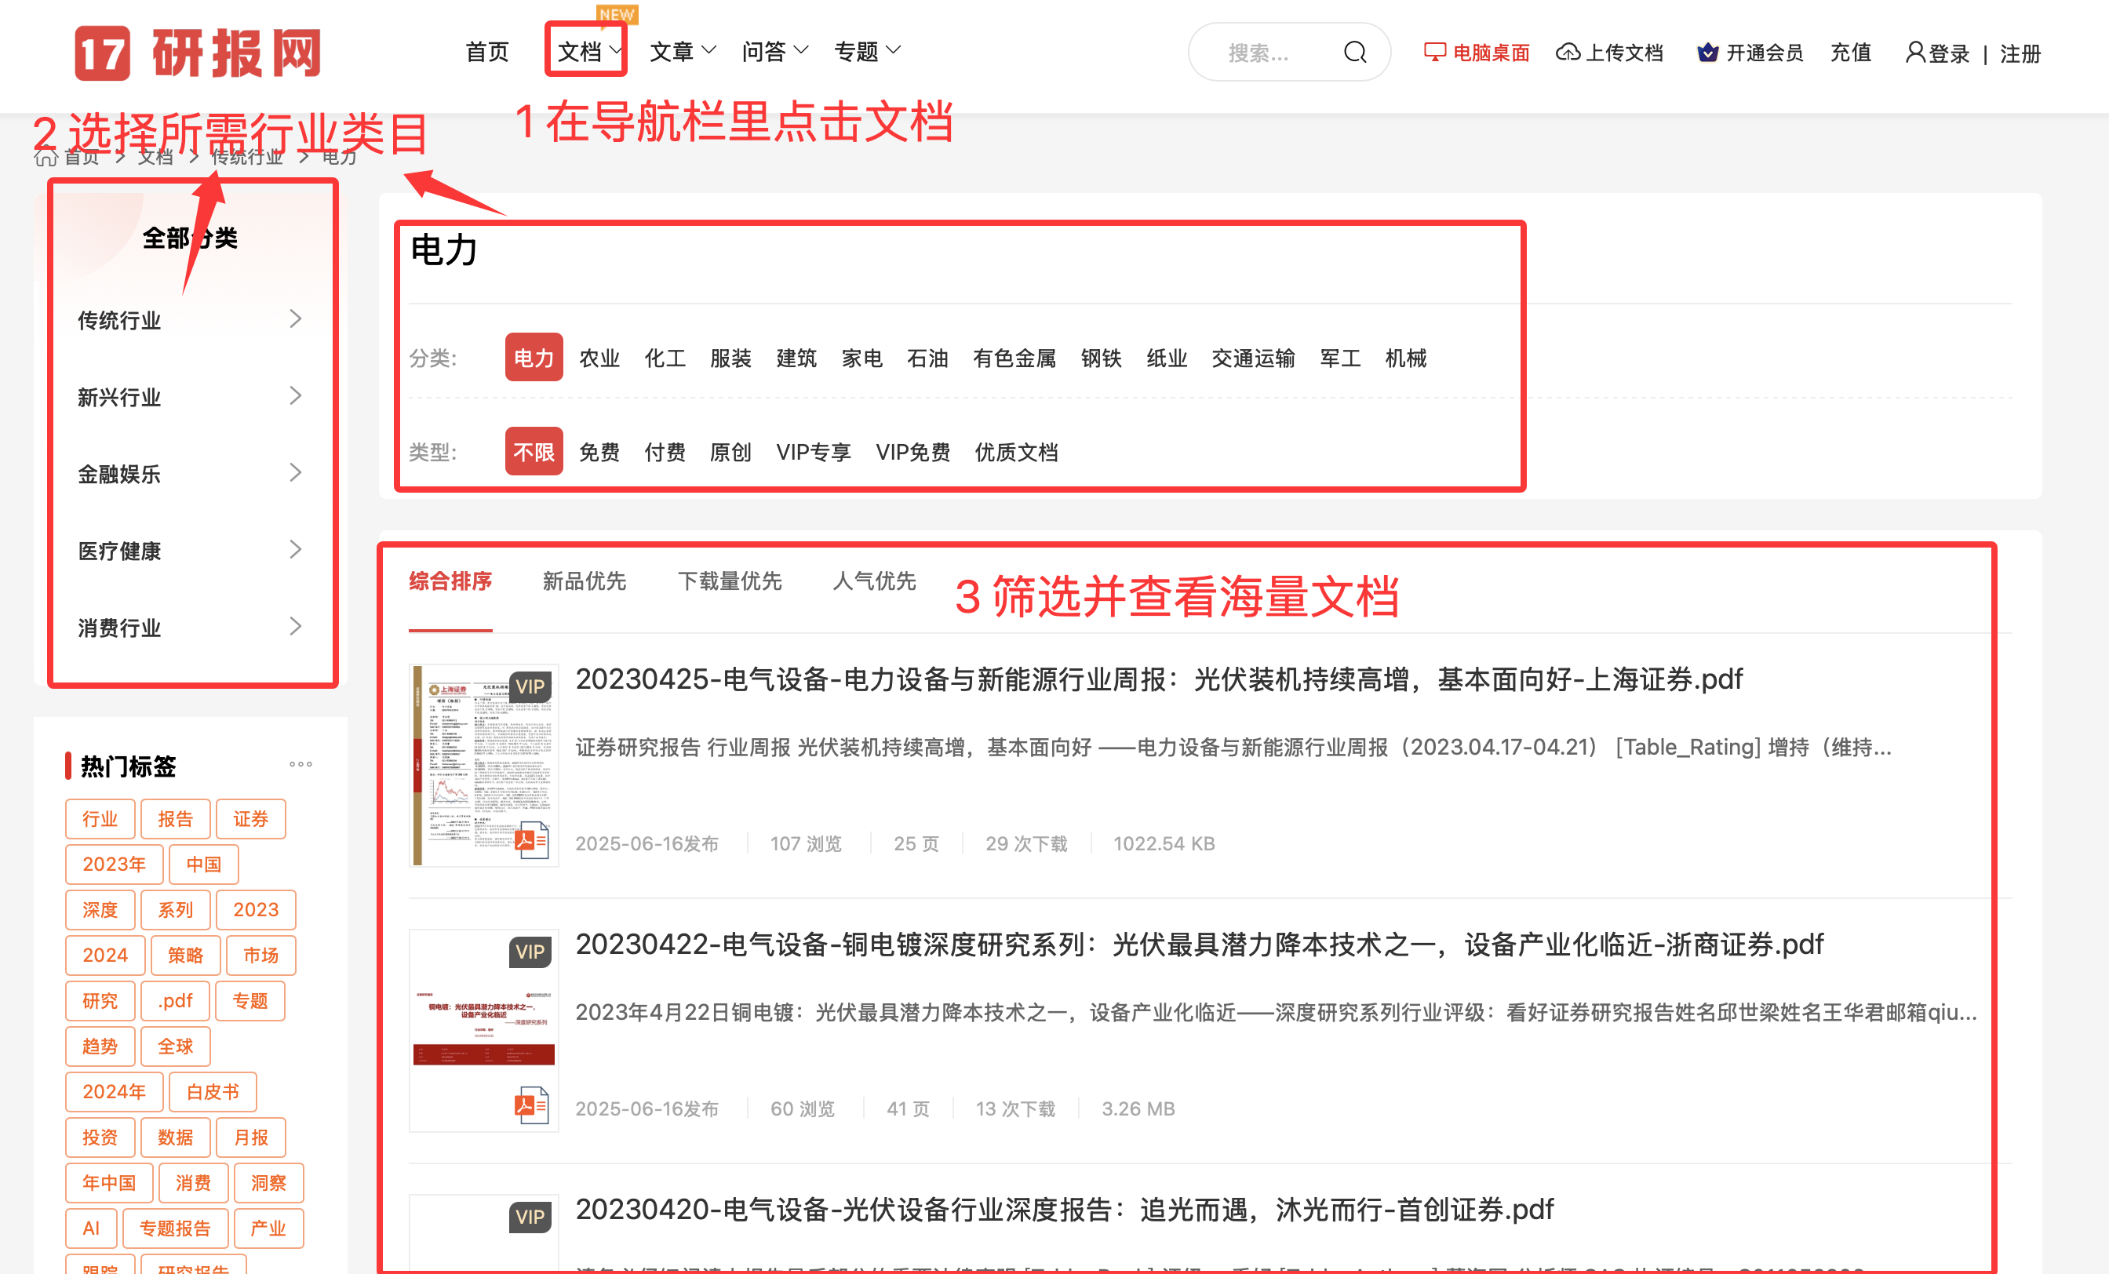Open 浙商证券 report thumbnail image
The height and width of the screenshot is (1274, 2109).
(x=483, y=1031)
